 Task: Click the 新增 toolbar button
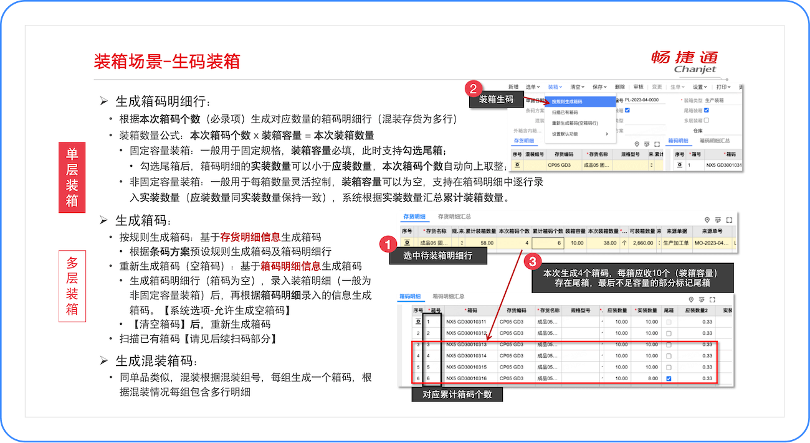tap(513, 87)
